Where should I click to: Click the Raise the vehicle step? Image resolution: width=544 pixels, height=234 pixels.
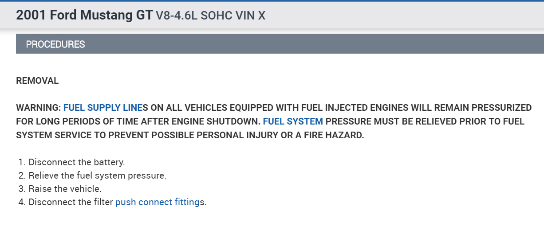pos(65,189)
